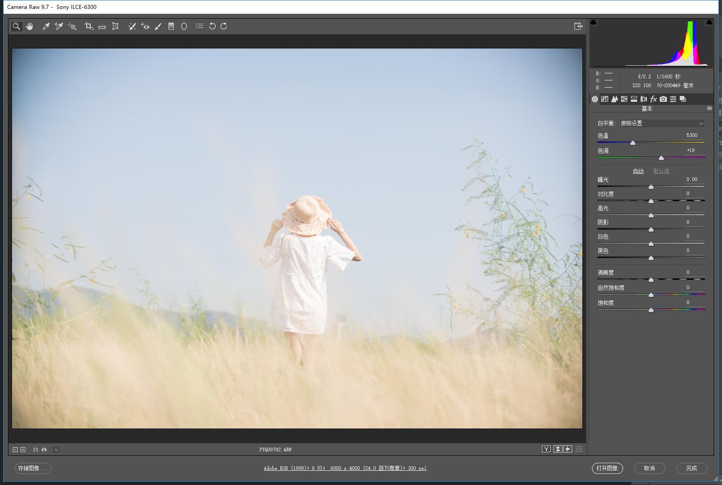Screen dimensions: 722x485
Task: Open before/after preview mode Y button
Action: coord(546,449)
